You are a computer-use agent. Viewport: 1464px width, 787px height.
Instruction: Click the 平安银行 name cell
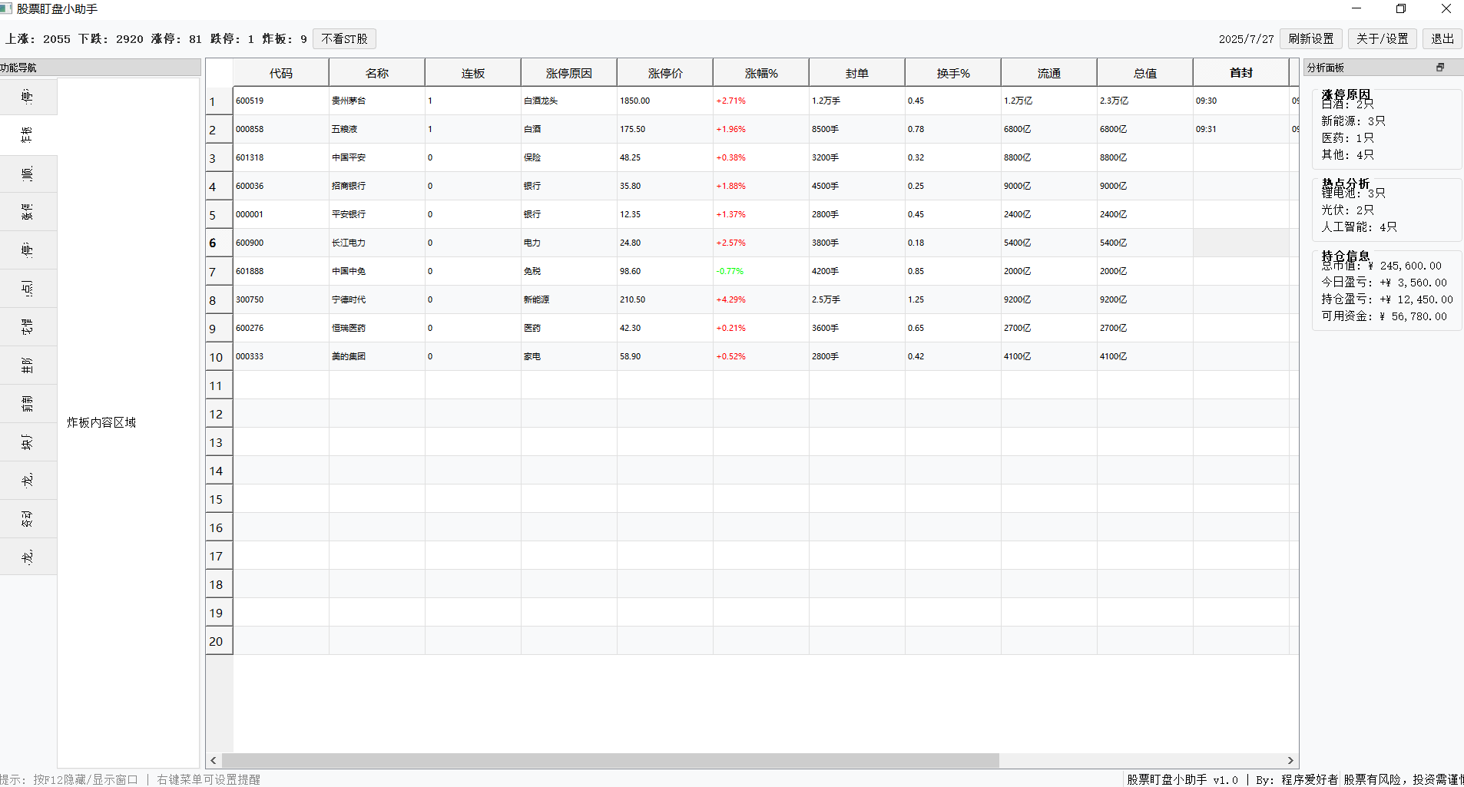click(x=377, y=214)
